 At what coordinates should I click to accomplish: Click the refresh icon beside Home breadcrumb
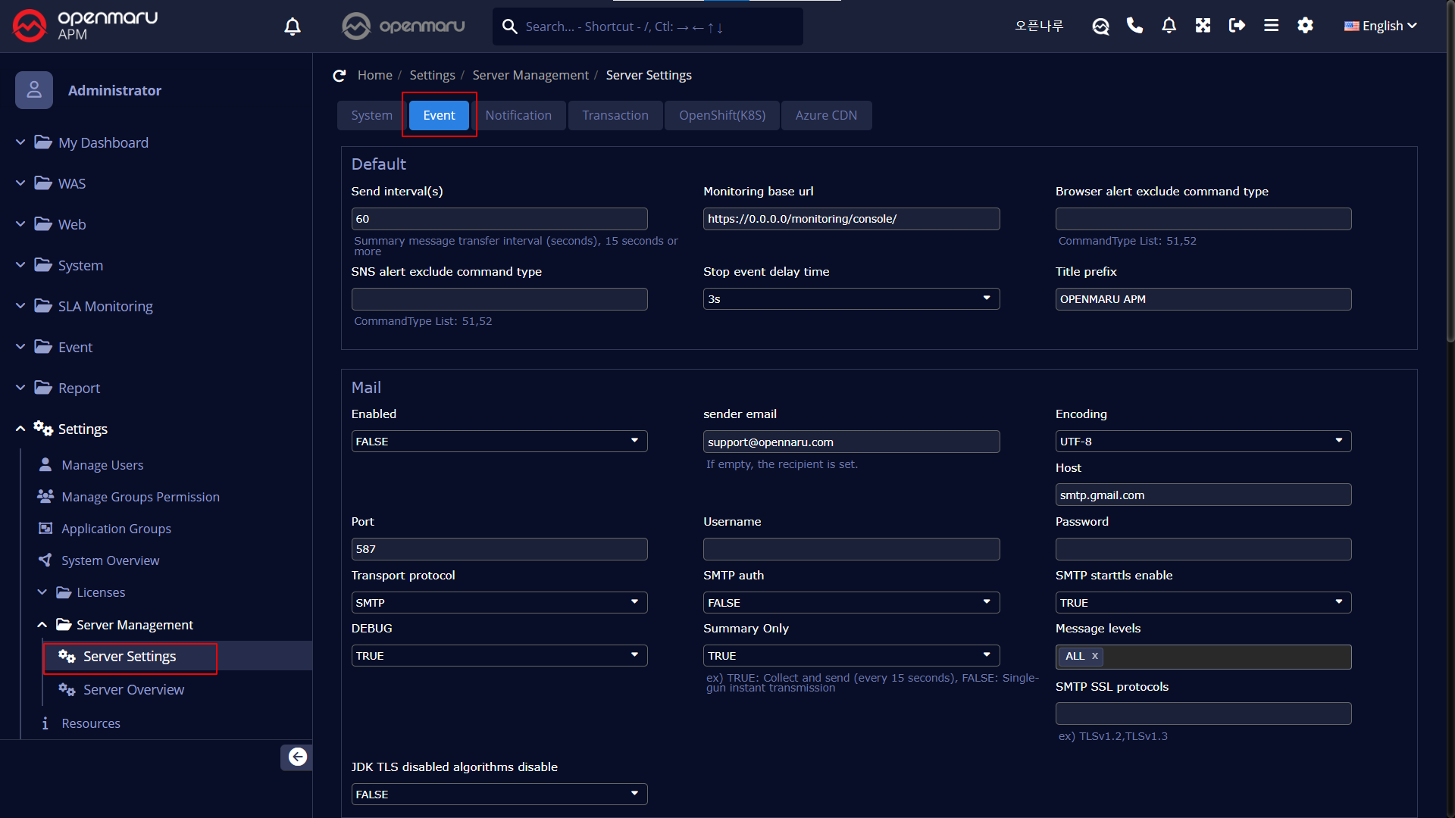[339, 76]
